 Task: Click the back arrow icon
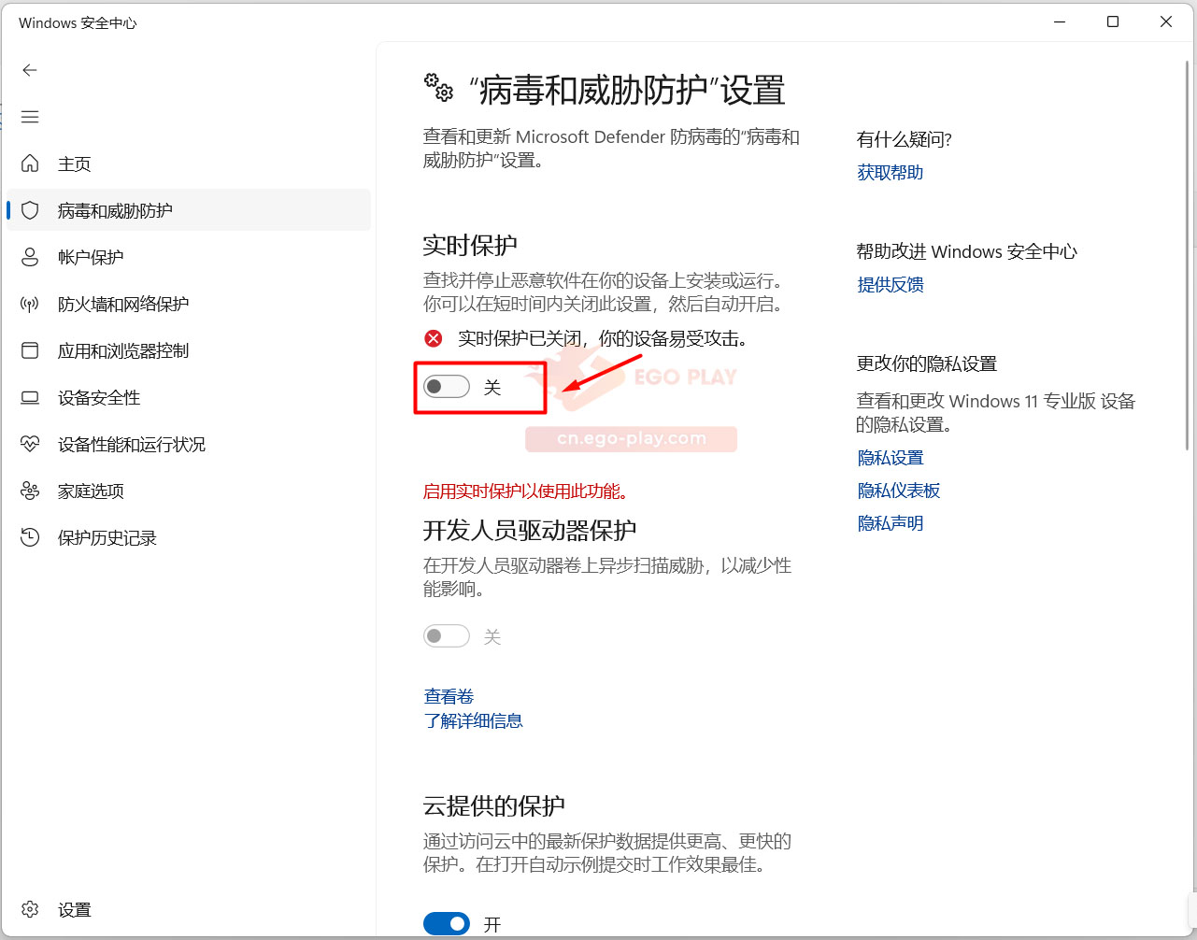click(30, 70)
